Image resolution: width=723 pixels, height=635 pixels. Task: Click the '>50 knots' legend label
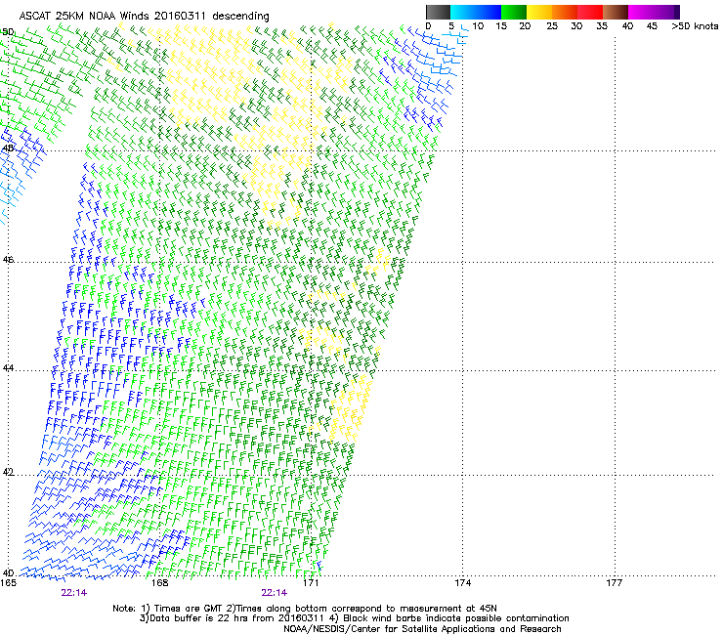pos(695,26)
